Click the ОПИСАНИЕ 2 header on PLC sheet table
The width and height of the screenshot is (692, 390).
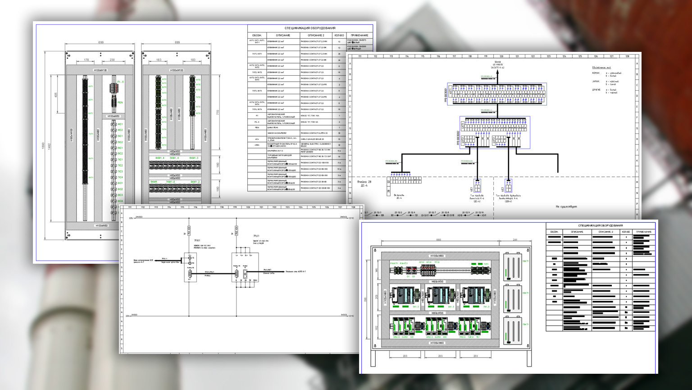605,232
